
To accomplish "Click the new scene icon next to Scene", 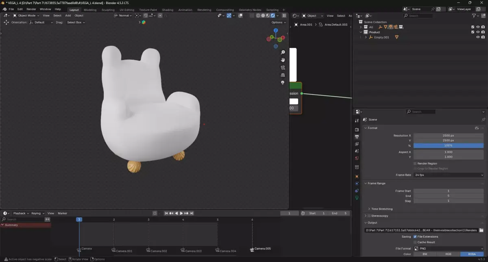I will [x=438, y=9].
